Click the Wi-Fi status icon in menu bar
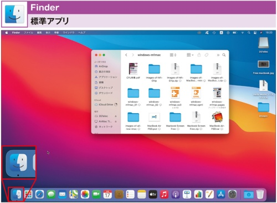 (243, 33)
